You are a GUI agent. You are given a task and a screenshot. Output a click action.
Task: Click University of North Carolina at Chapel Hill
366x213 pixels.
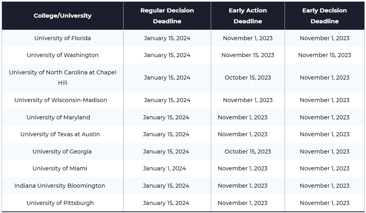pyautogui.click(x=63, y=78)
